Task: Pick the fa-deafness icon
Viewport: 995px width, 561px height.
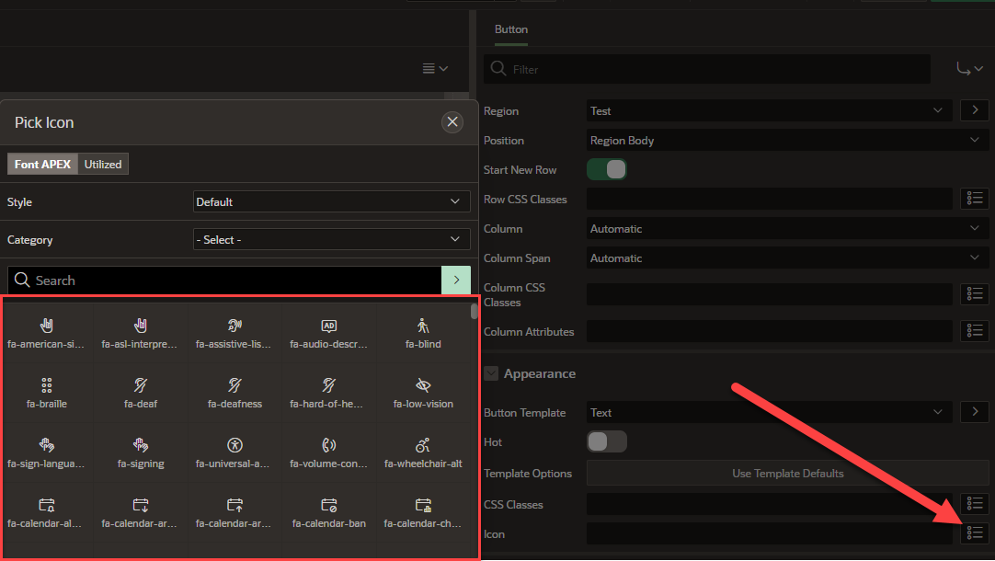Action: pyautogui.click(x=234, y=393)
